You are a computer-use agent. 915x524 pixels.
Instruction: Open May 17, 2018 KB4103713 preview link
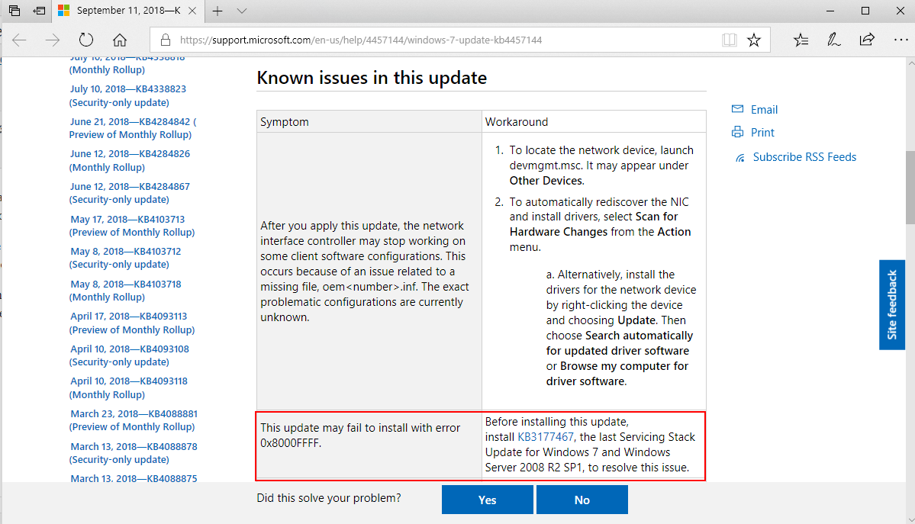coord(132,225)
